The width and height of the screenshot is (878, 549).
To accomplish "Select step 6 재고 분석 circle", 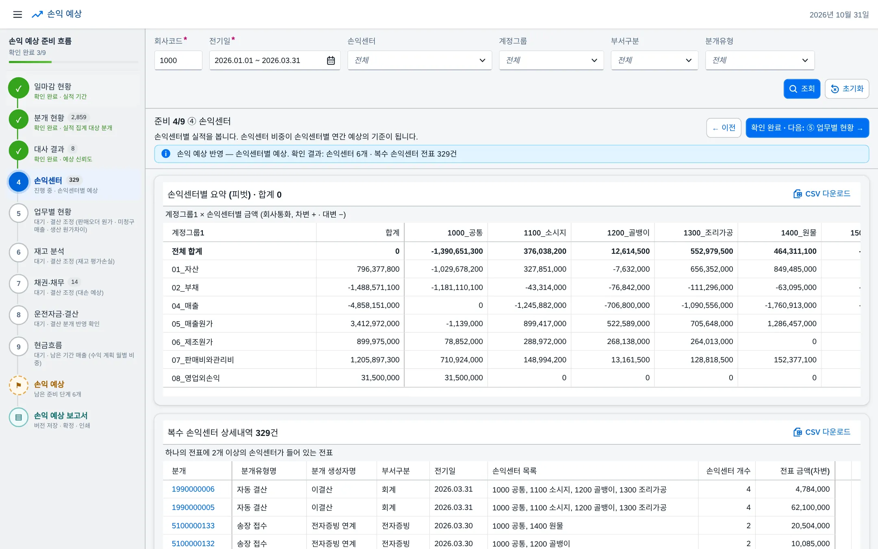I will tap(19, 253).
